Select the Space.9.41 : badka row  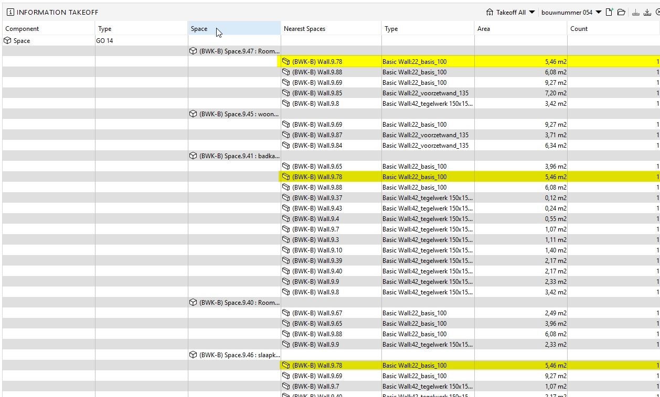235,156
